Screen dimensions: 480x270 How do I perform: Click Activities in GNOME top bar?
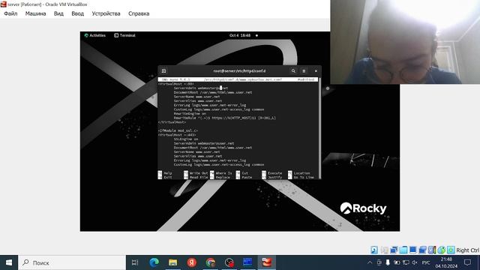click(95, 35)
